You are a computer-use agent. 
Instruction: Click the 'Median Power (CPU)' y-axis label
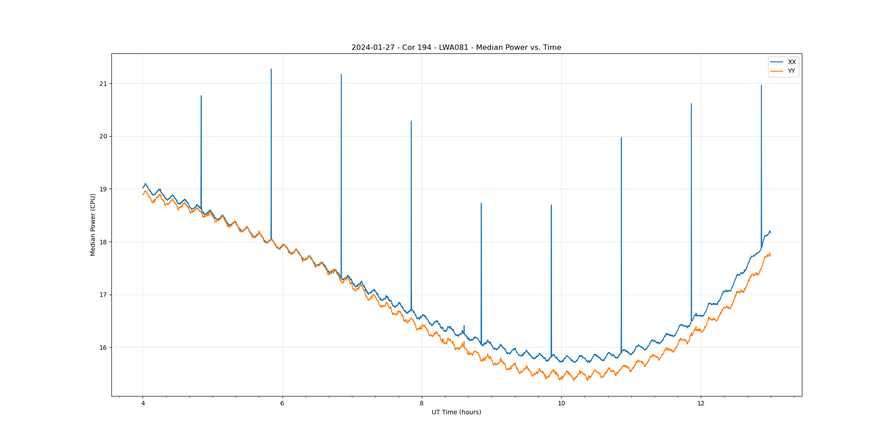tap(93, 225)
